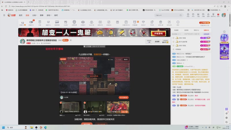Expand the 分类 category dropdown in navigation
This screenshot has height=130, width=231.
[x=35, y=15]
